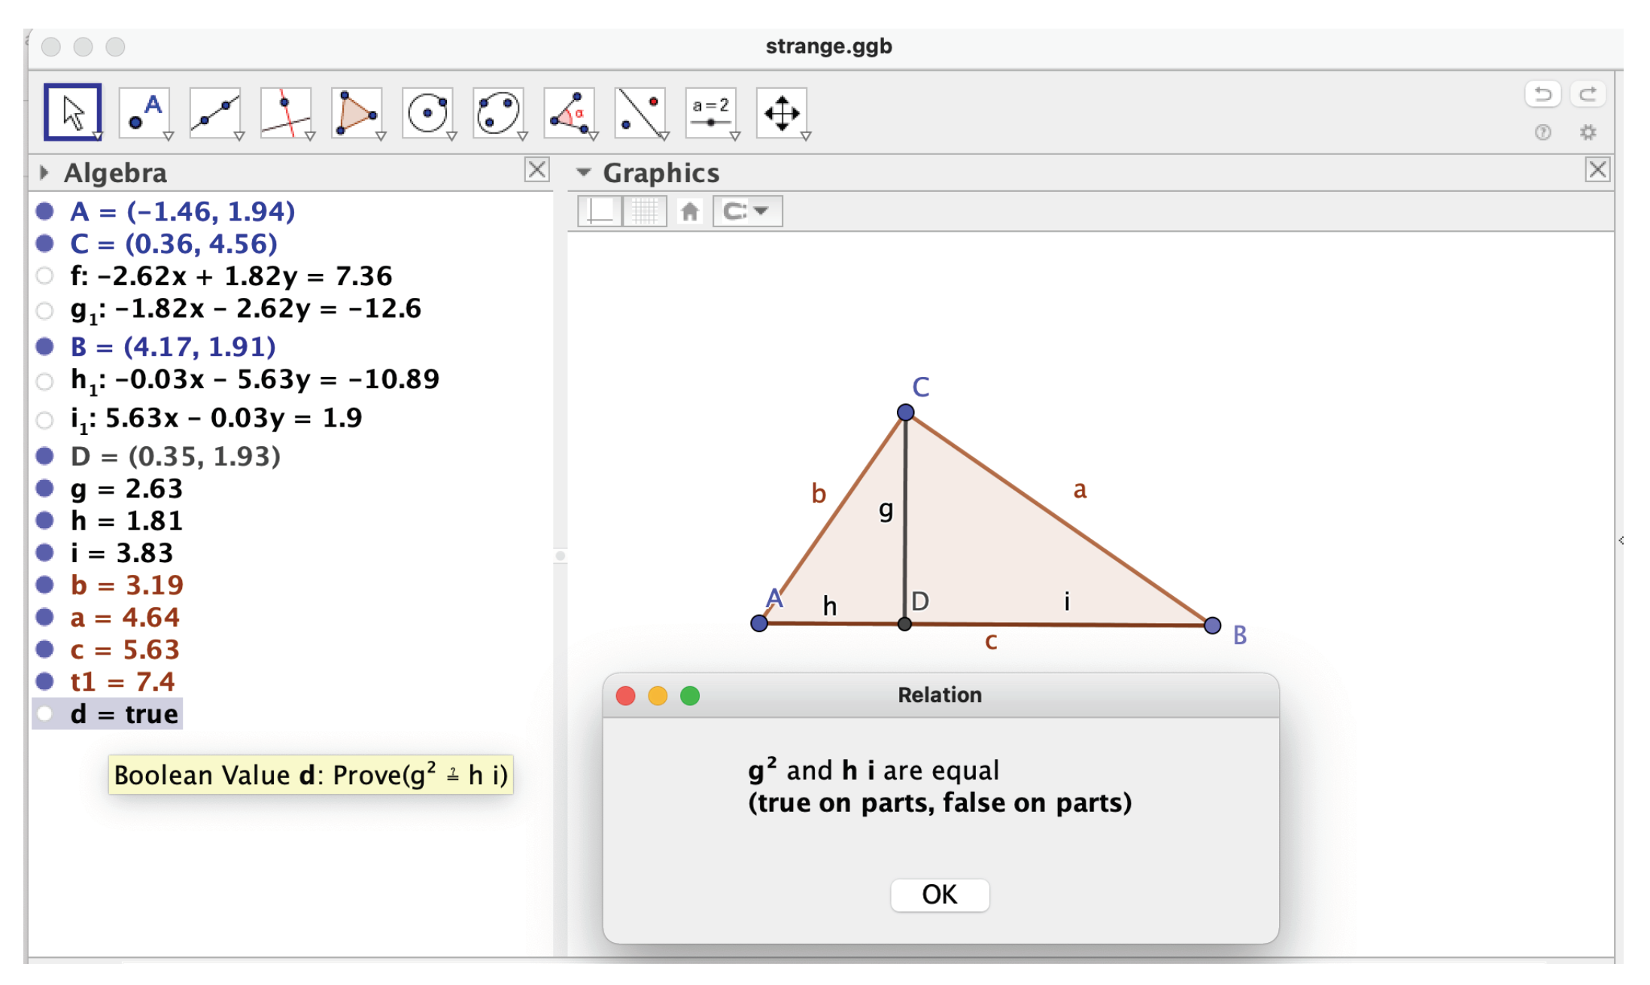Image resolution: width=1650 pixels, height=985 pixels.
Task: Click the altitude segment label g
Action: 886,511
